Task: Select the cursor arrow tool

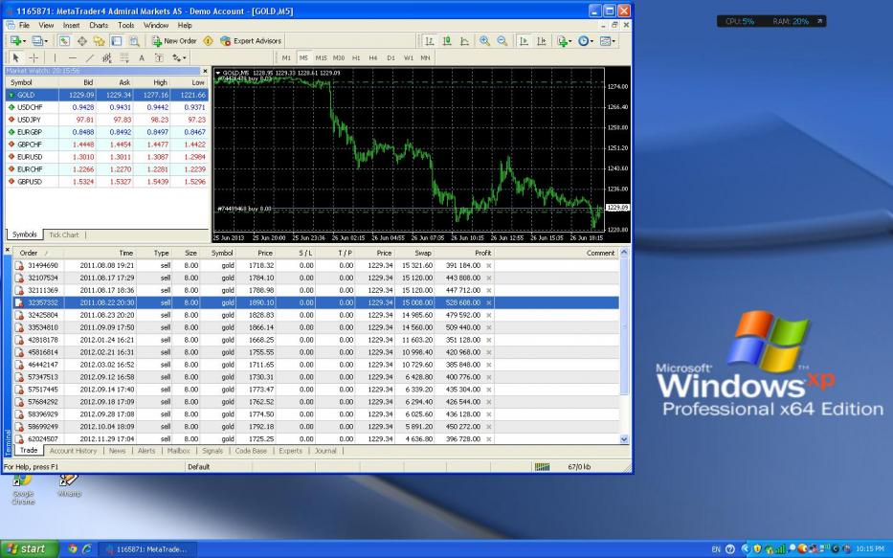Action: point(16,58)
